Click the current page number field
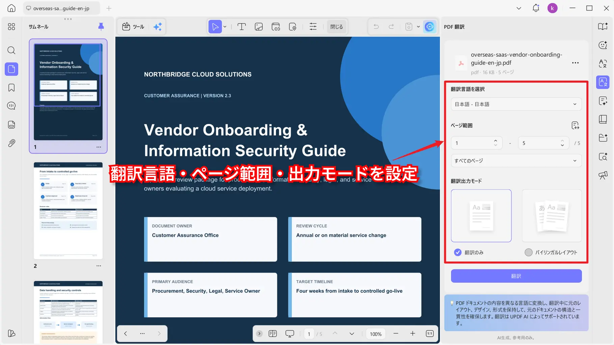The height and width of the screenshot is (345, 614). click(309, 334)
